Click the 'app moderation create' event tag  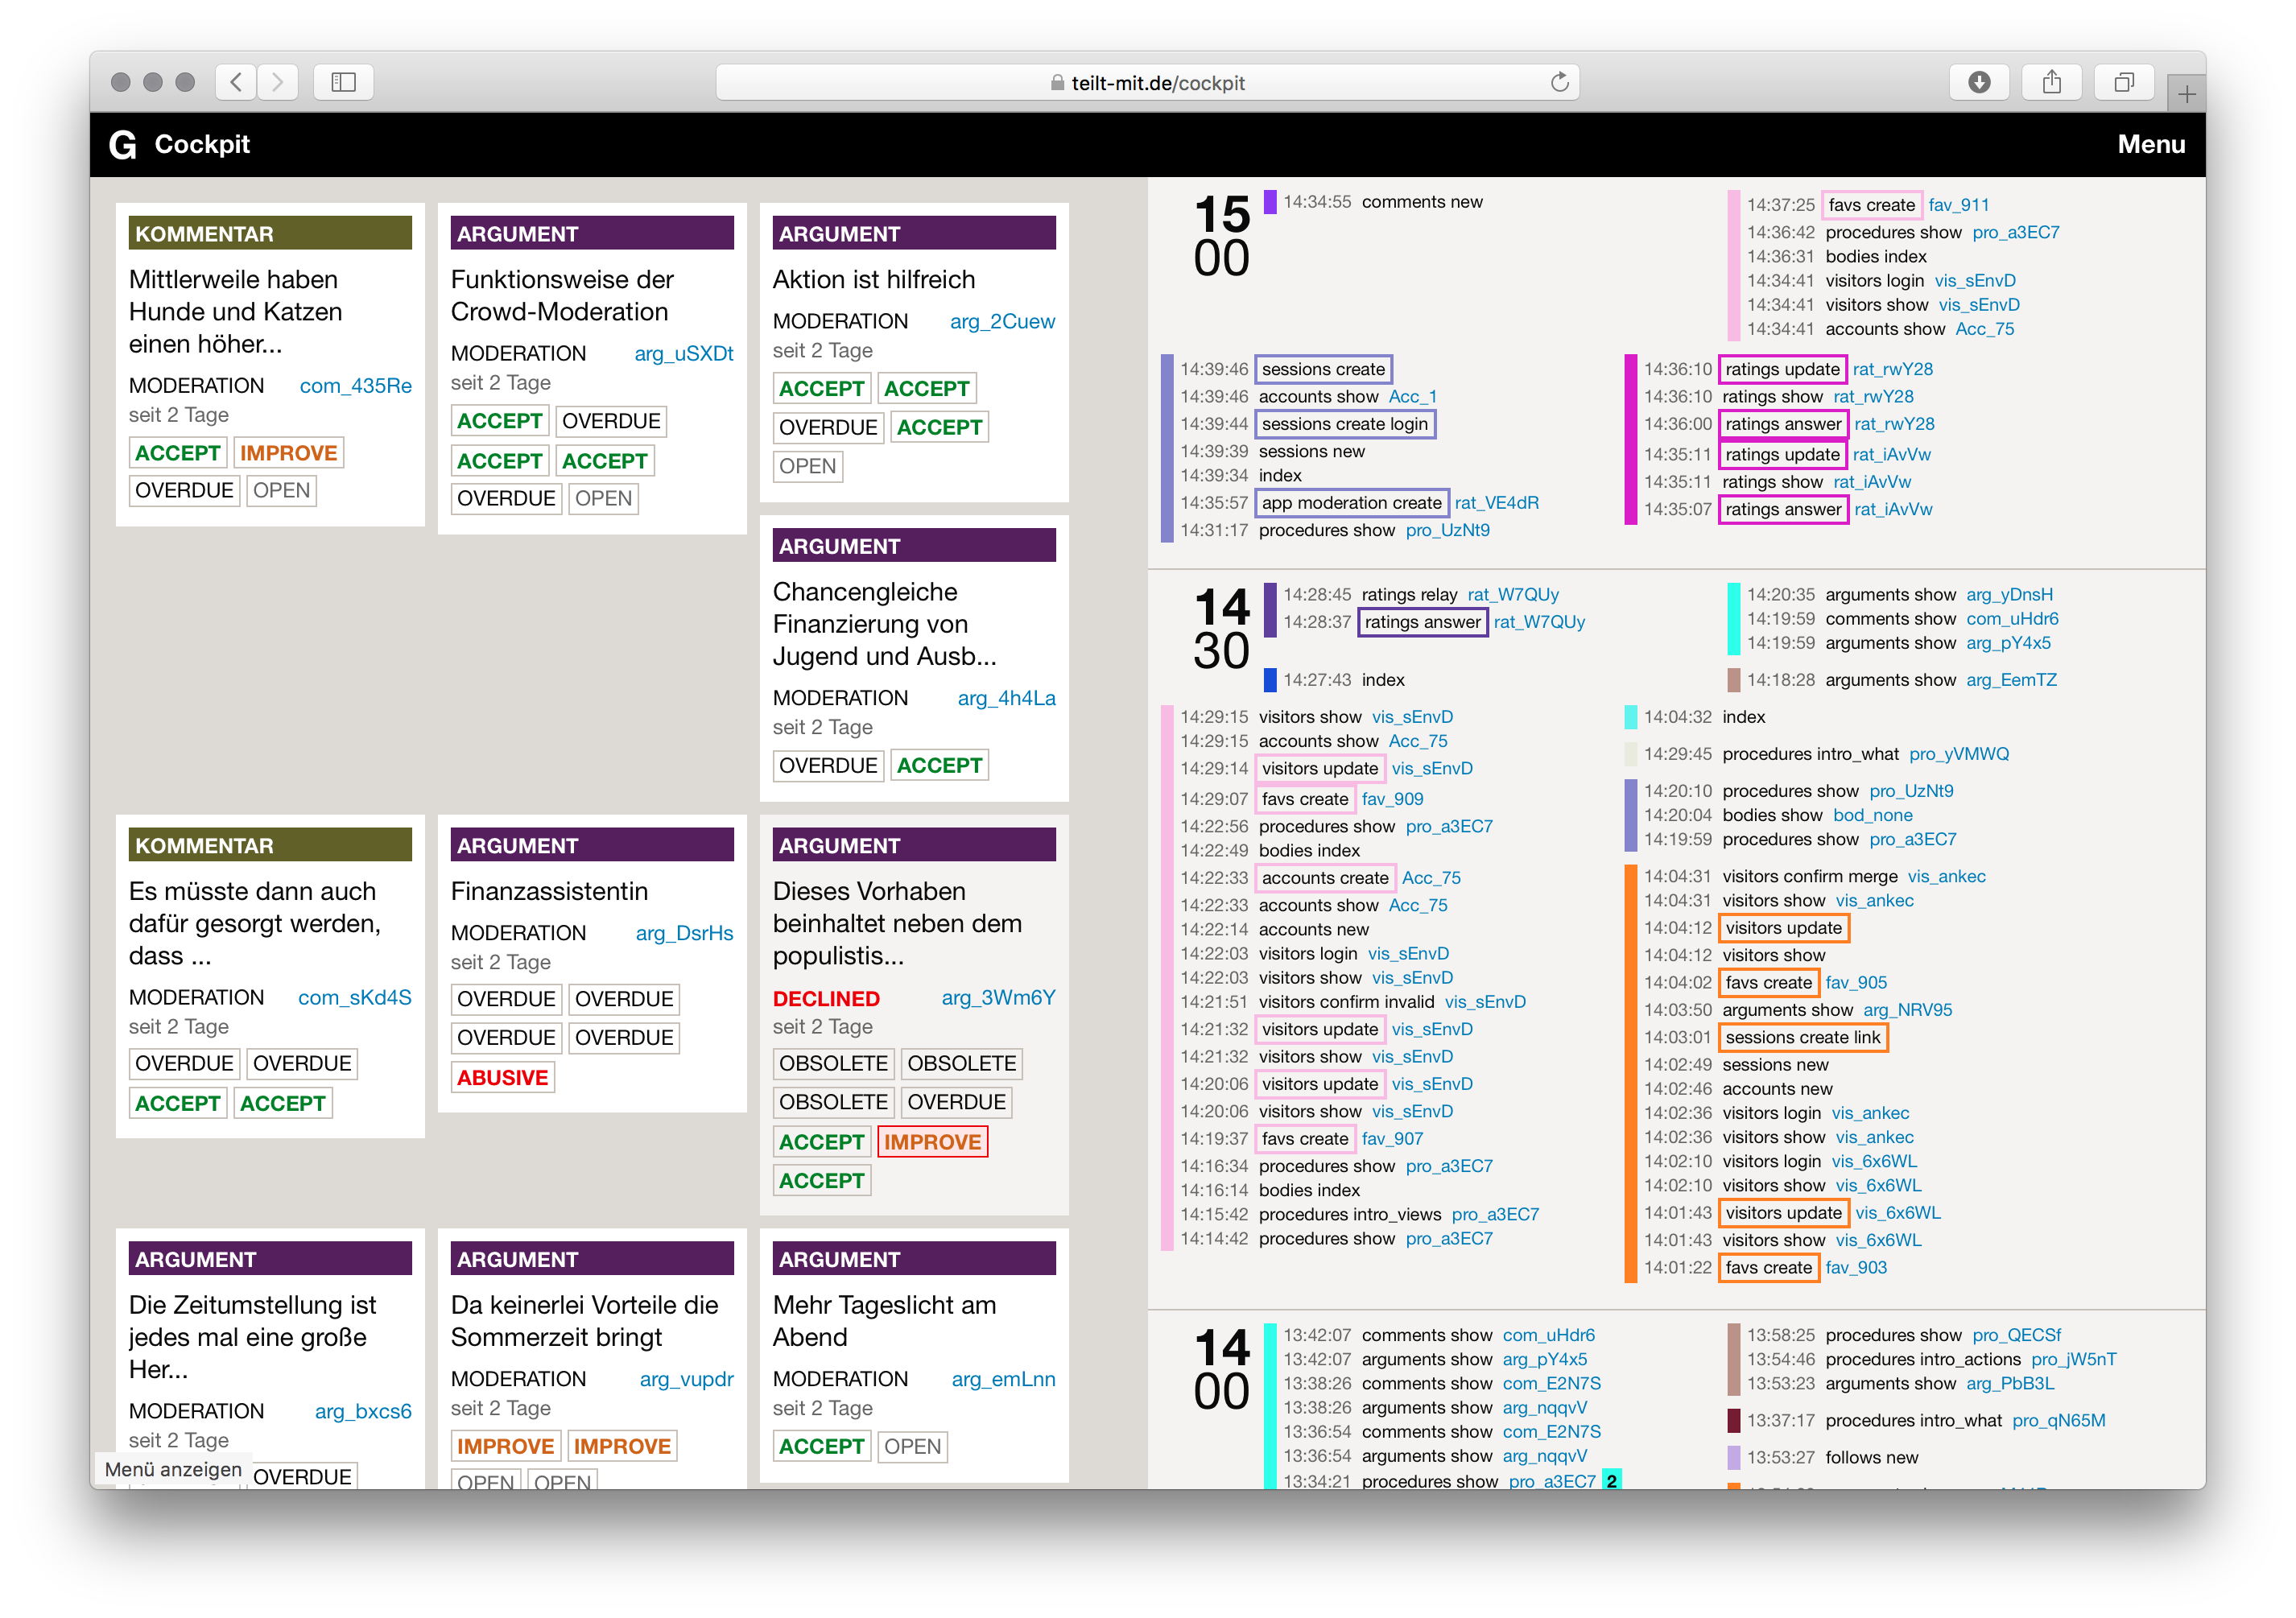point(1351,503)
